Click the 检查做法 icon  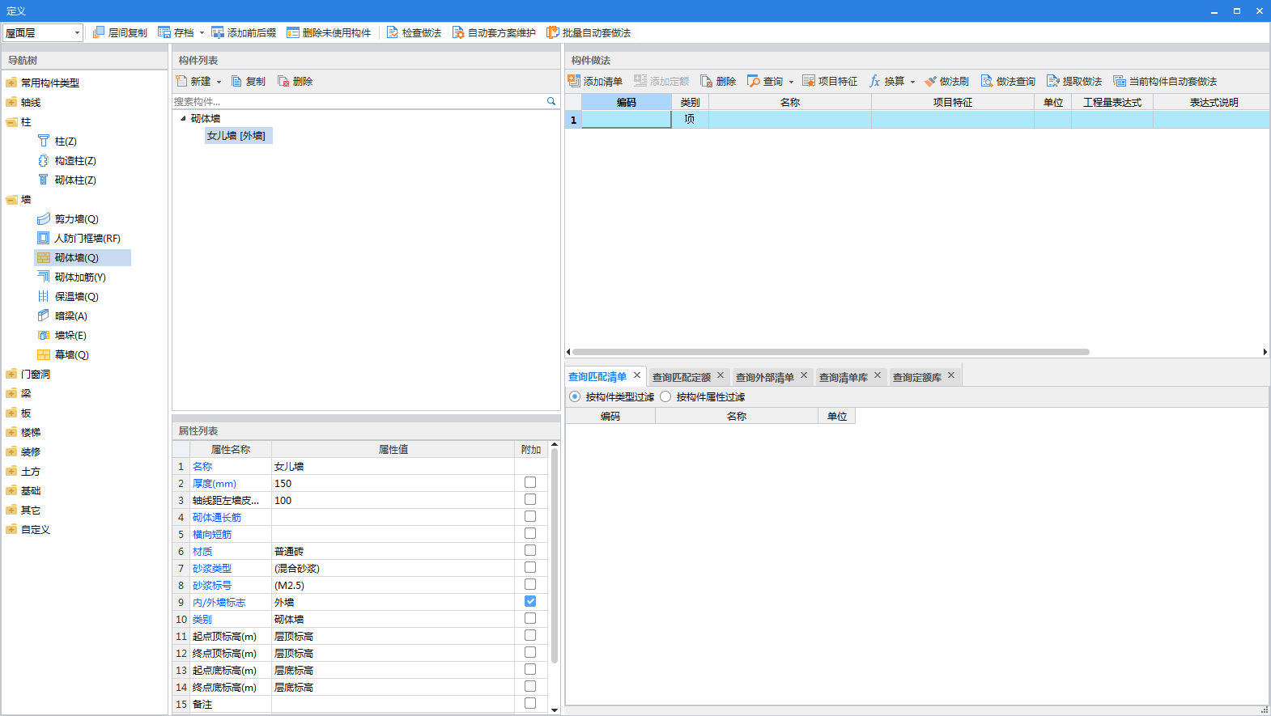click(393, 32)
